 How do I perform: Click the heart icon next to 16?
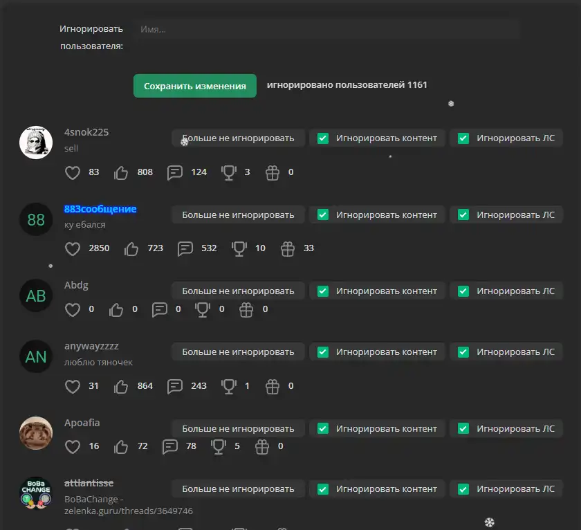72,446
